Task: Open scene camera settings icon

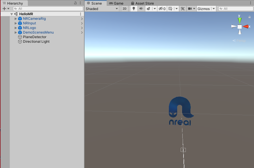Action: (190, 9)
